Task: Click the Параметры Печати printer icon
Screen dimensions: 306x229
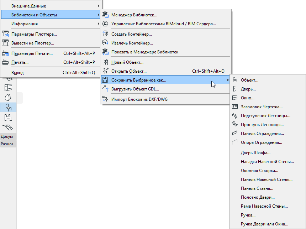Action: (x=5, y=53)
